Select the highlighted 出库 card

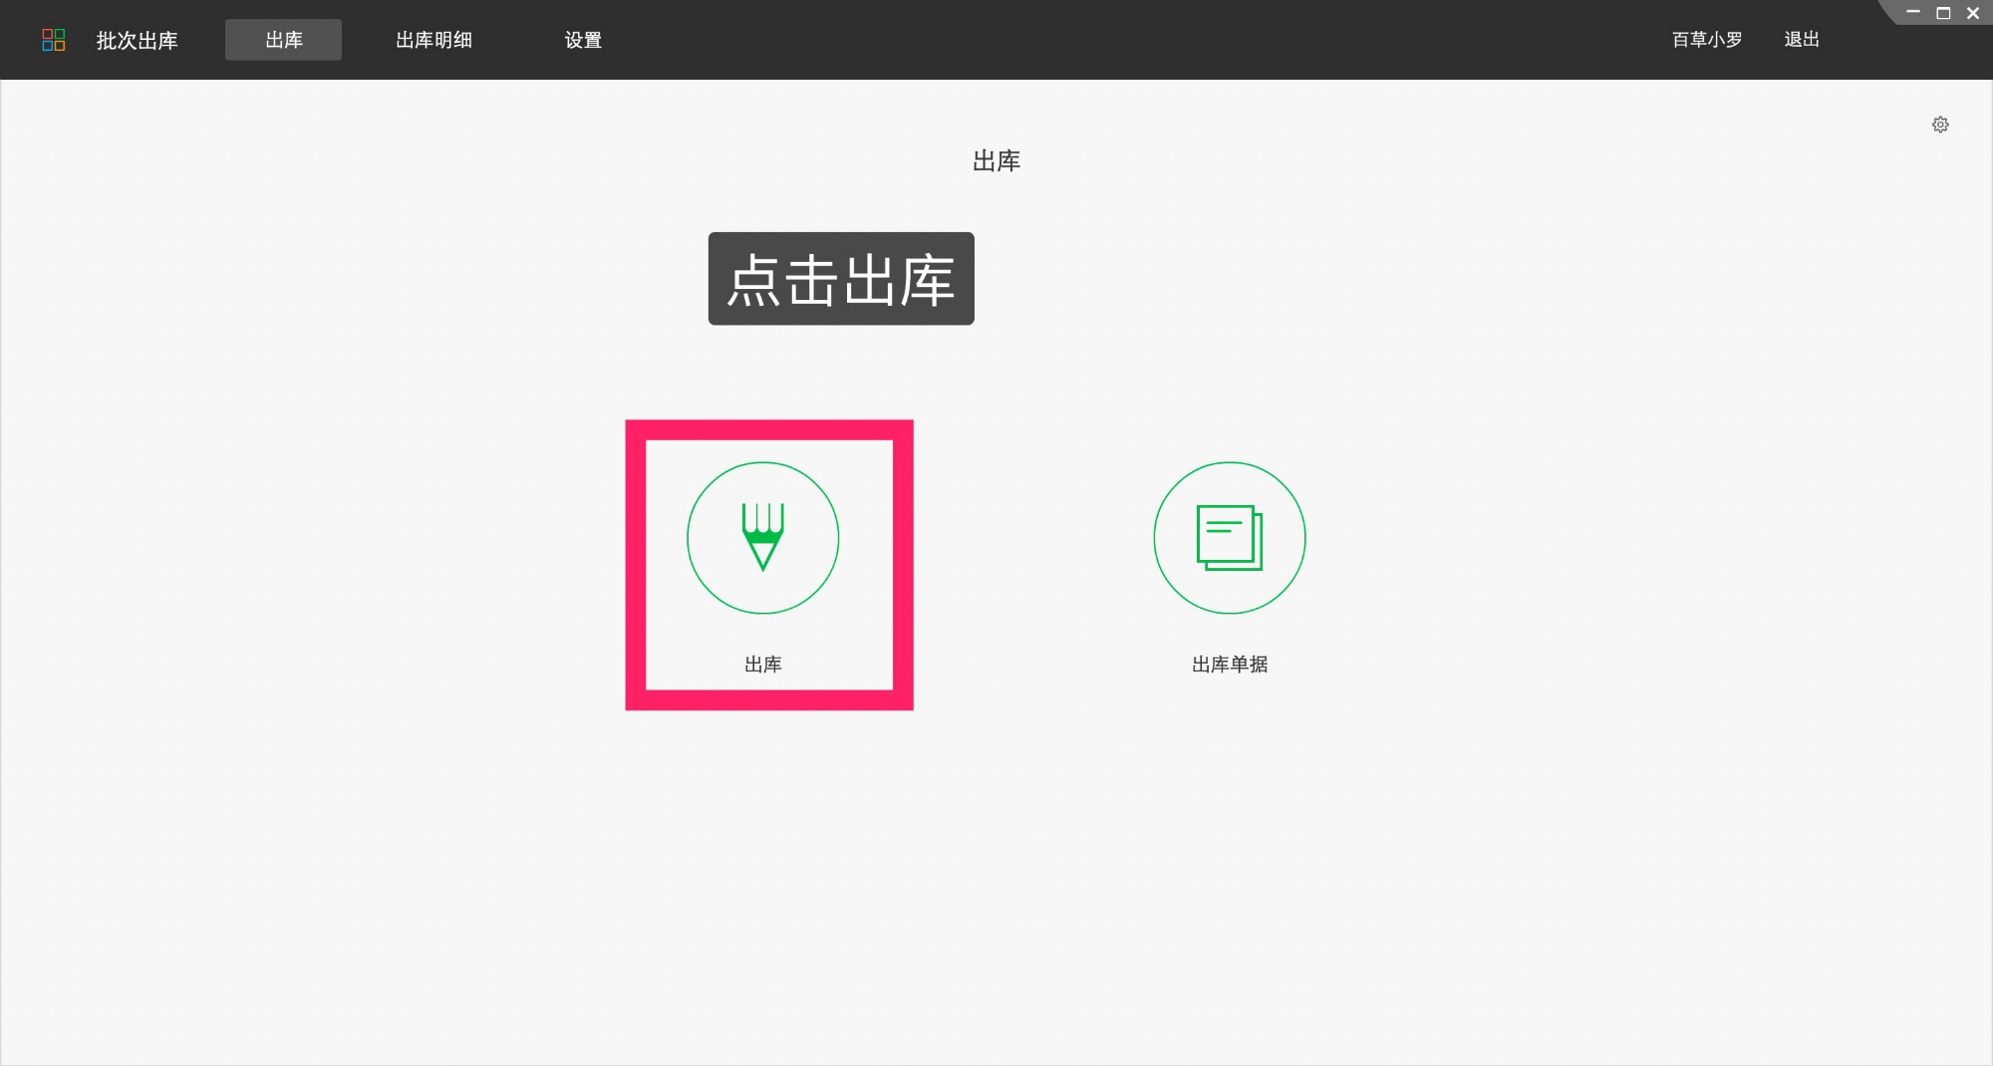click(x=769, y=565)
